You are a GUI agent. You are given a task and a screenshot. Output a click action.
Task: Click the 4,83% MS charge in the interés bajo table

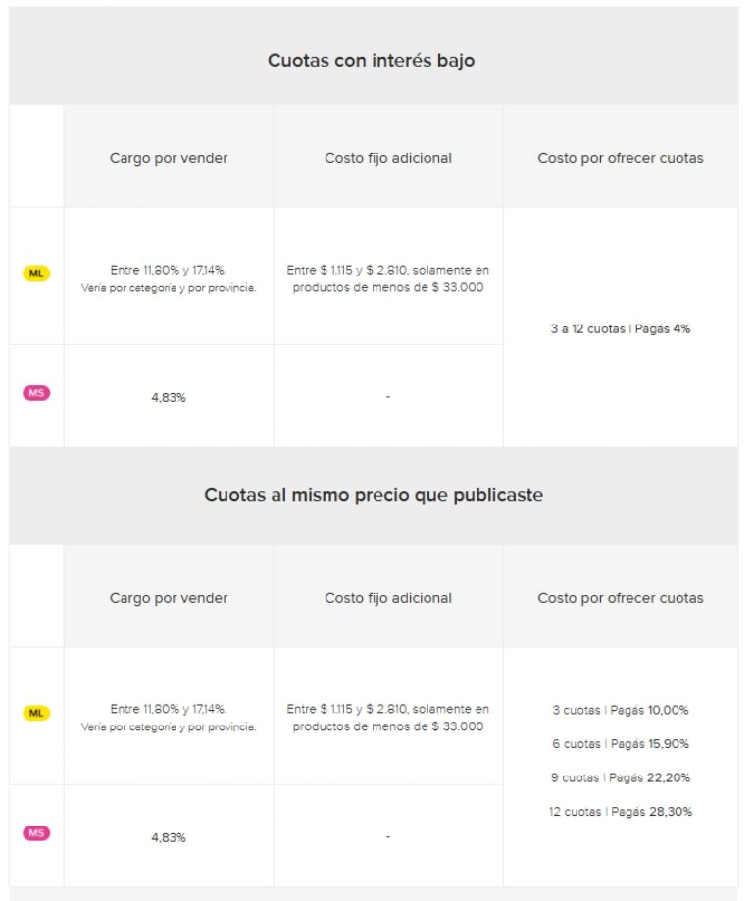tap(169, 398)
